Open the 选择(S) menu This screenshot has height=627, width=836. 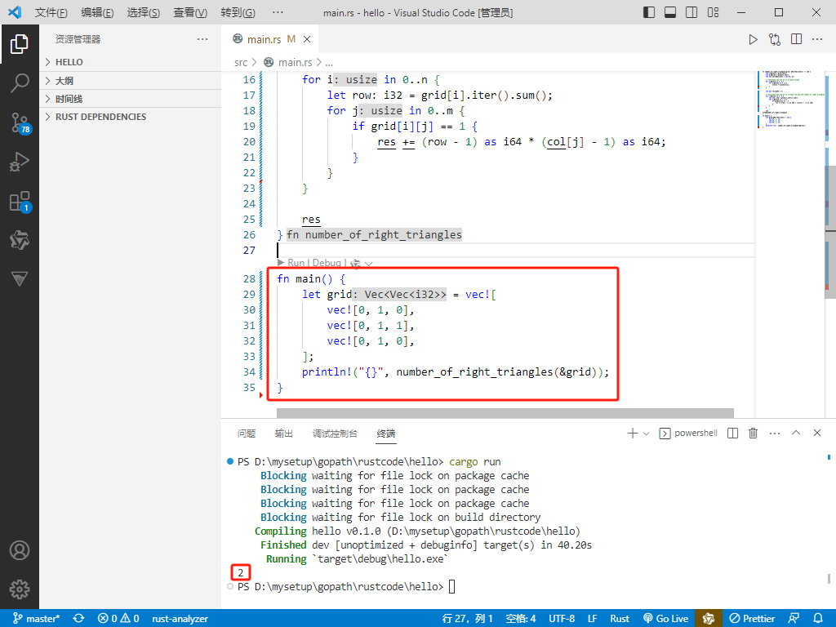tap(144, 13)
